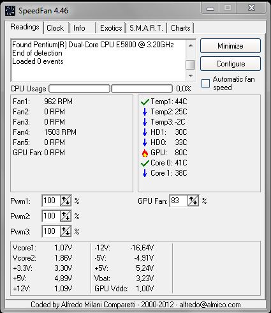The height and width of the screenshot is (313, 271).
Task: Open the Exotics tab
Action: click(x=111, y=28)
